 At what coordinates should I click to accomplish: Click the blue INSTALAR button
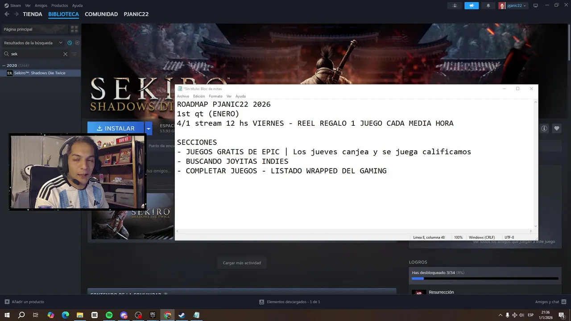pyautogui.click(x=116, y=128)
